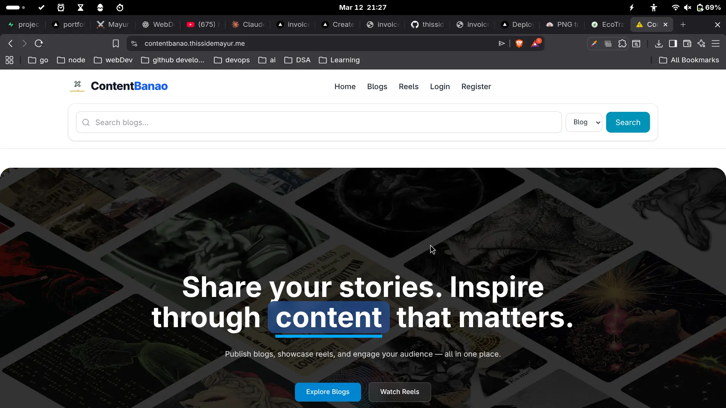Viewport: 726px width, 408px height.
Task: Reload the current page
Action: 39,43
